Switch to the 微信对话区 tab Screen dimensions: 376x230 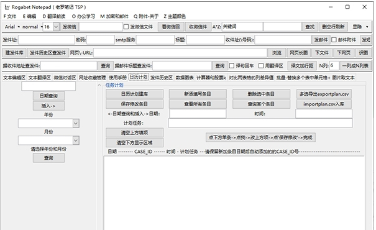coord(65,78)
